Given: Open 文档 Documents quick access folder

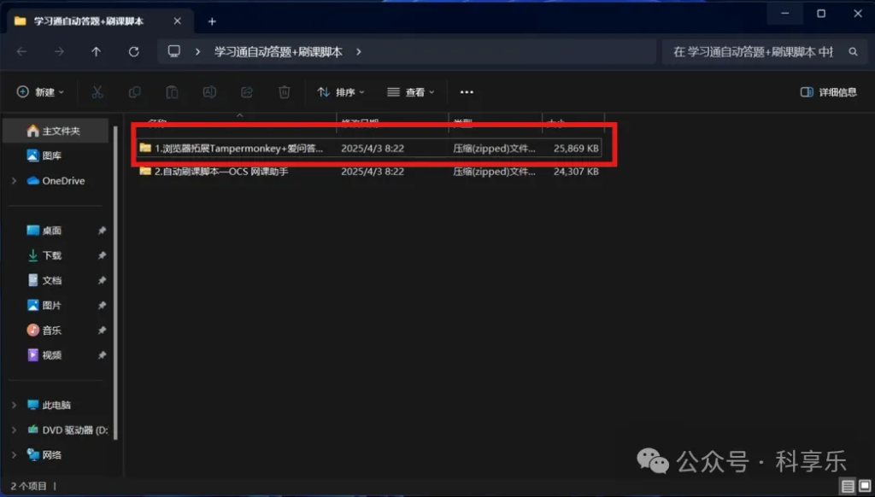Looking at the screenshot, I should [x=44, y=281].
